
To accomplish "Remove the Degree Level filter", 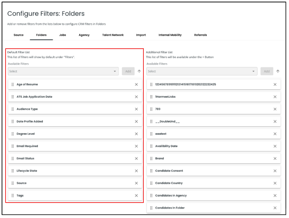I will click(136, 134).
